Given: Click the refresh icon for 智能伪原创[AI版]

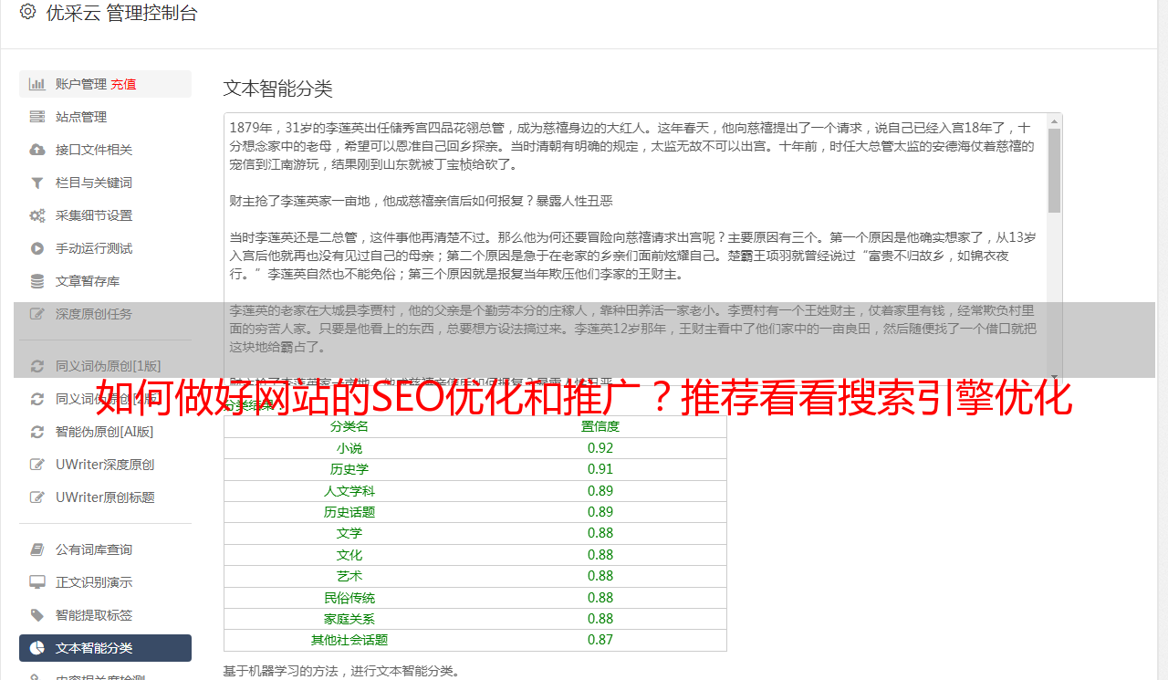Looking at the screenshot, I should 36,432.
